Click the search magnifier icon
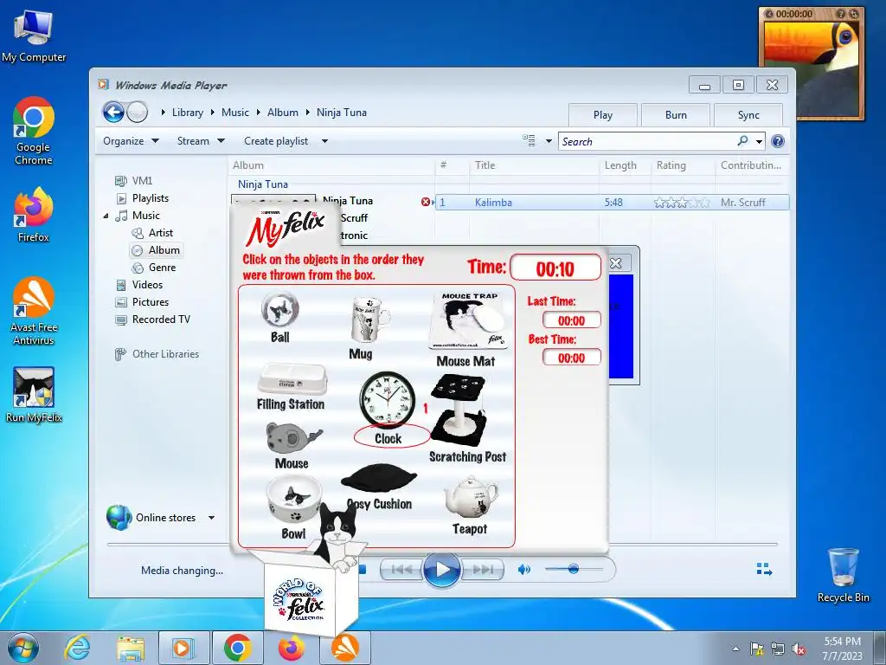This screenshot has height=665, width=886. pos(742,141)
